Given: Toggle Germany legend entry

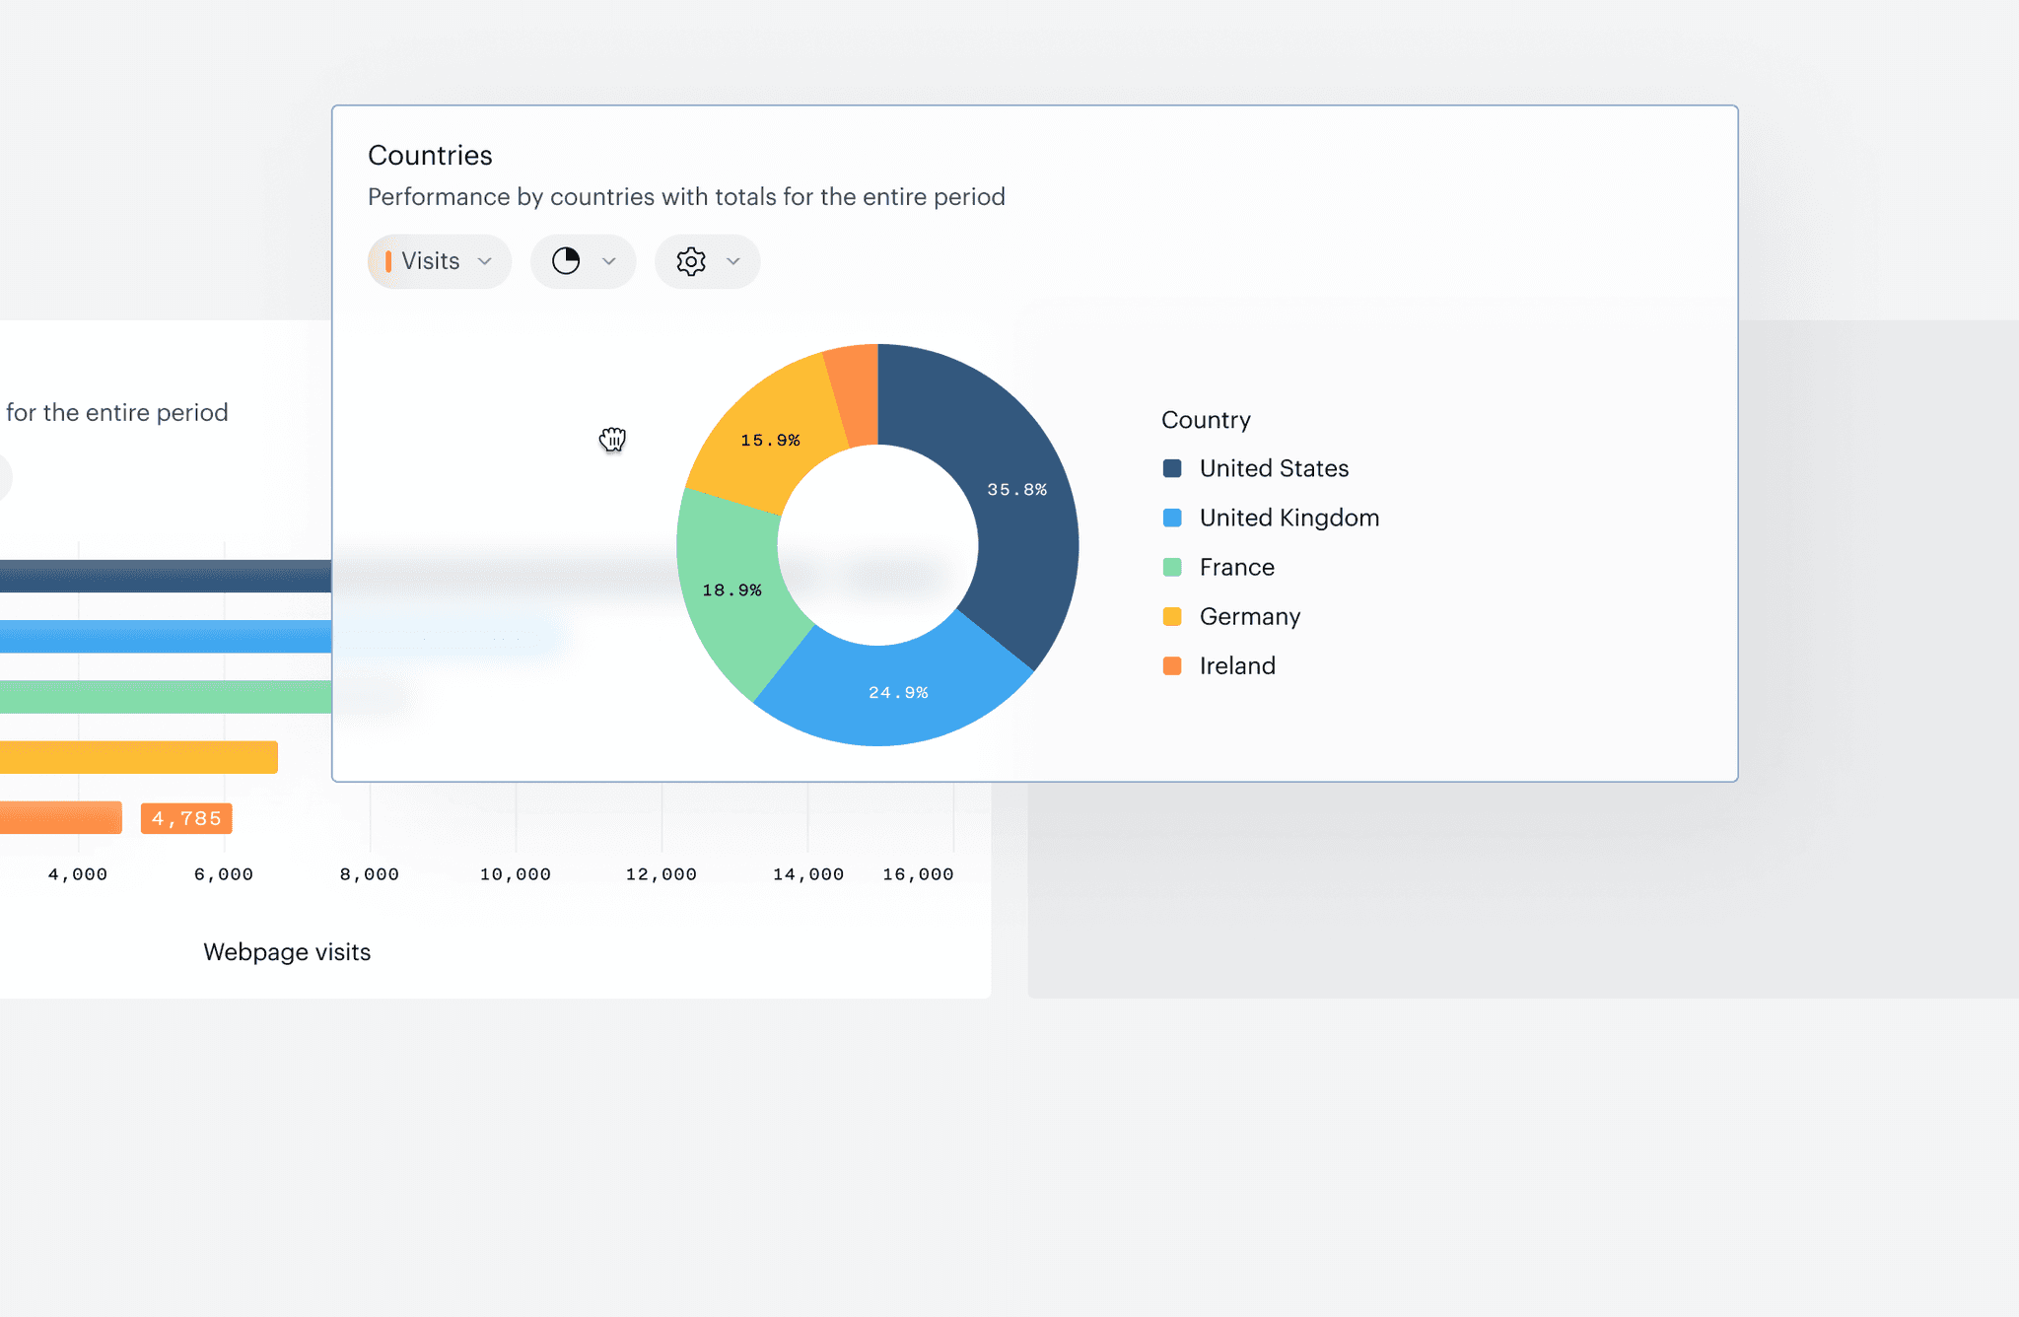Looking at the screenshot, I should 1249,616.
